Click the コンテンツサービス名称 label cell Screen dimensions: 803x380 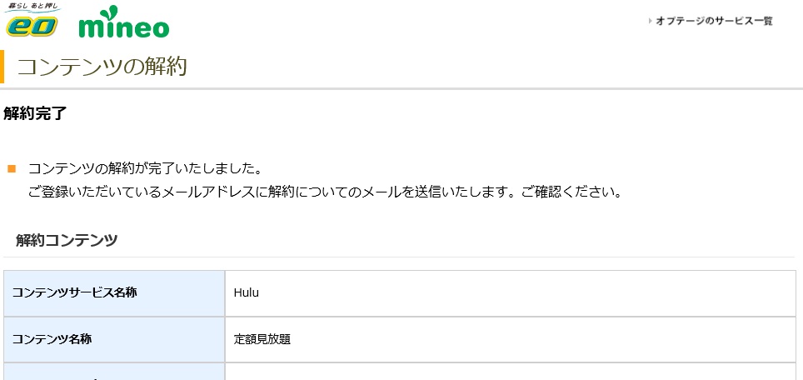114,293
